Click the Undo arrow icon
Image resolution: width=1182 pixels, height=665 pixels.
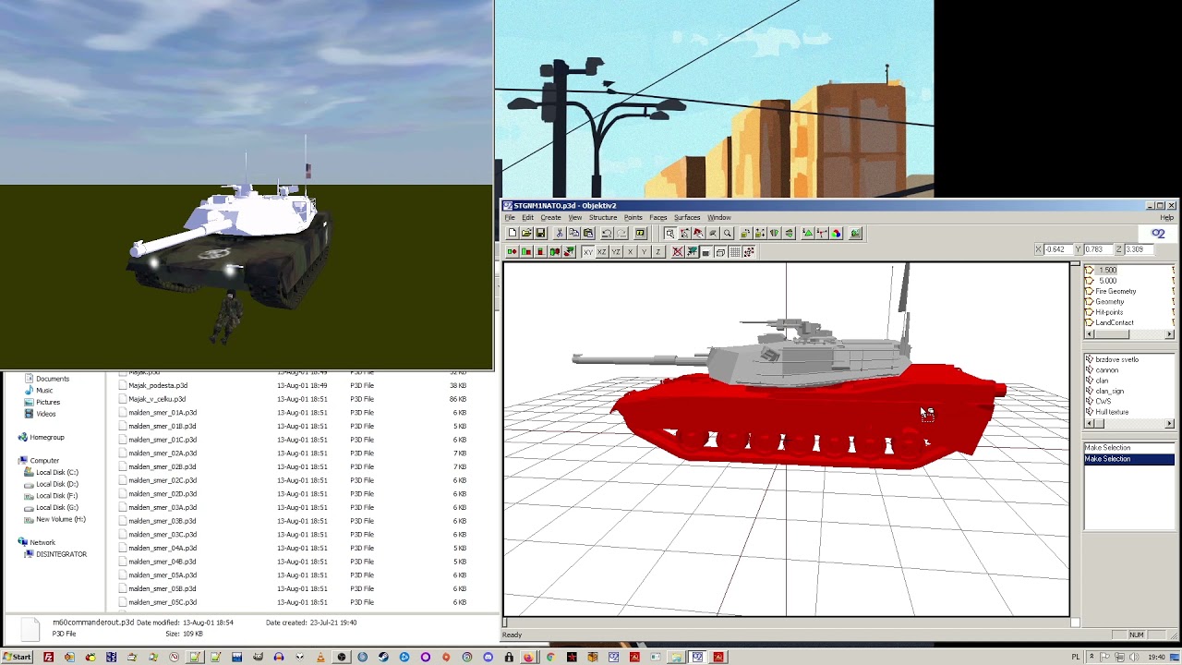point(607,234)
